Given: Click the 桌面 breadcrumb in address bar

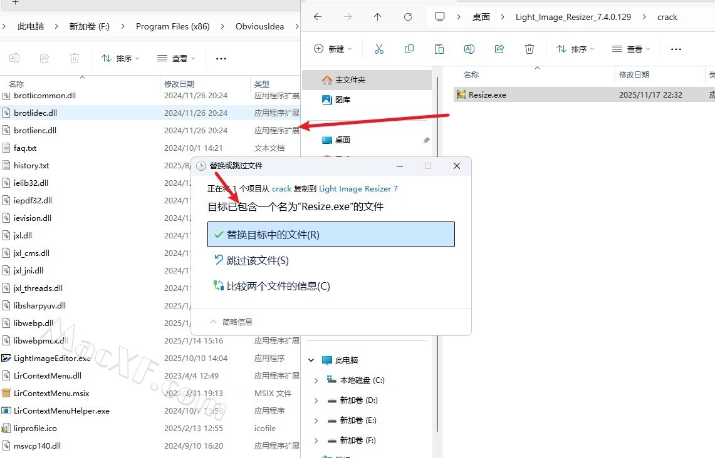Looking at the screenshot, I should pos(481,17).
